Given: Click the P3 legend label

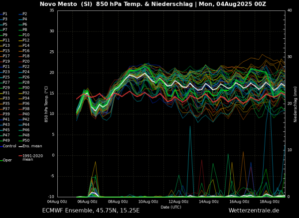Looking at the screenshot, I should [5, 19].
